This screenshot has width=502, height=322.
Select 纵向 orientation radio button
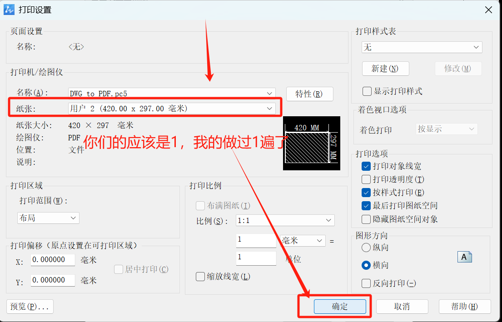tap(366, 248)
